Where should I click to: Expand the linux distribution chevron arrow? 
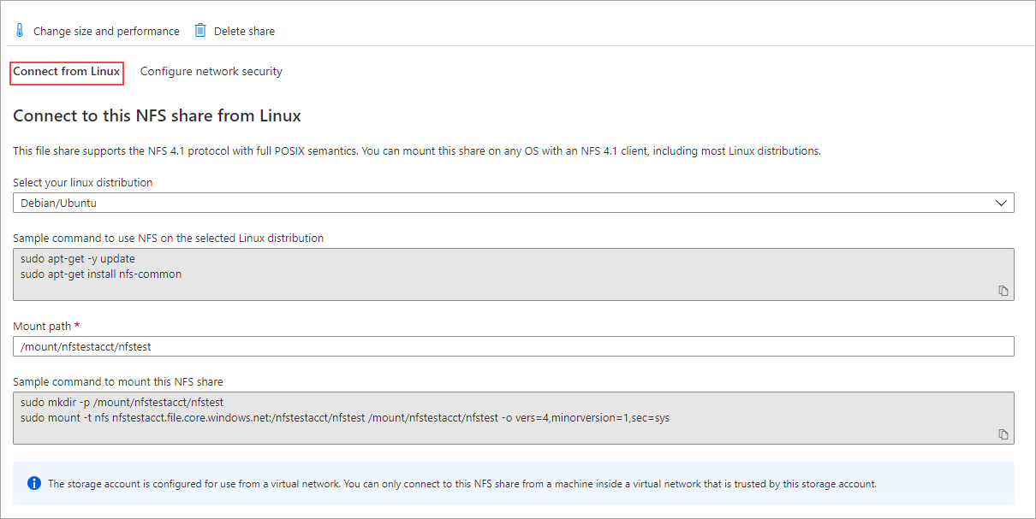pos(1002,203)
